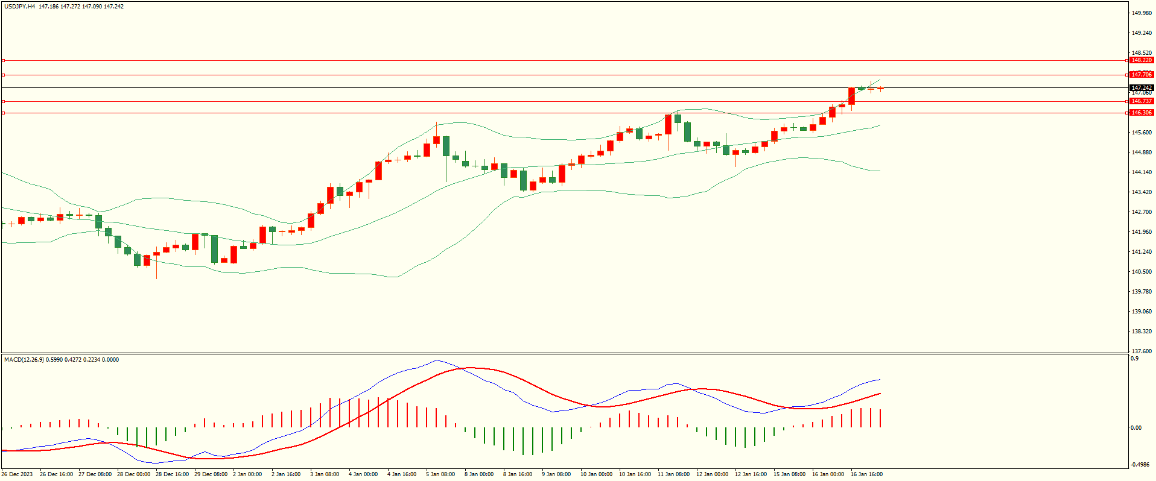Click the 10 Jan 00:00 time axis label
This screenshot has width=1156, height=481.
[596, 474]
